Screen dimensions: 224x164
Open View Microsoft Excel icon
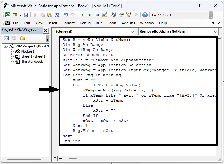8,15
